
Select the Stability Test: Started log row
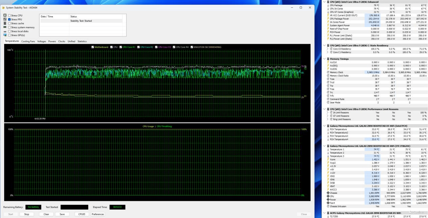[x=81, y=21]
